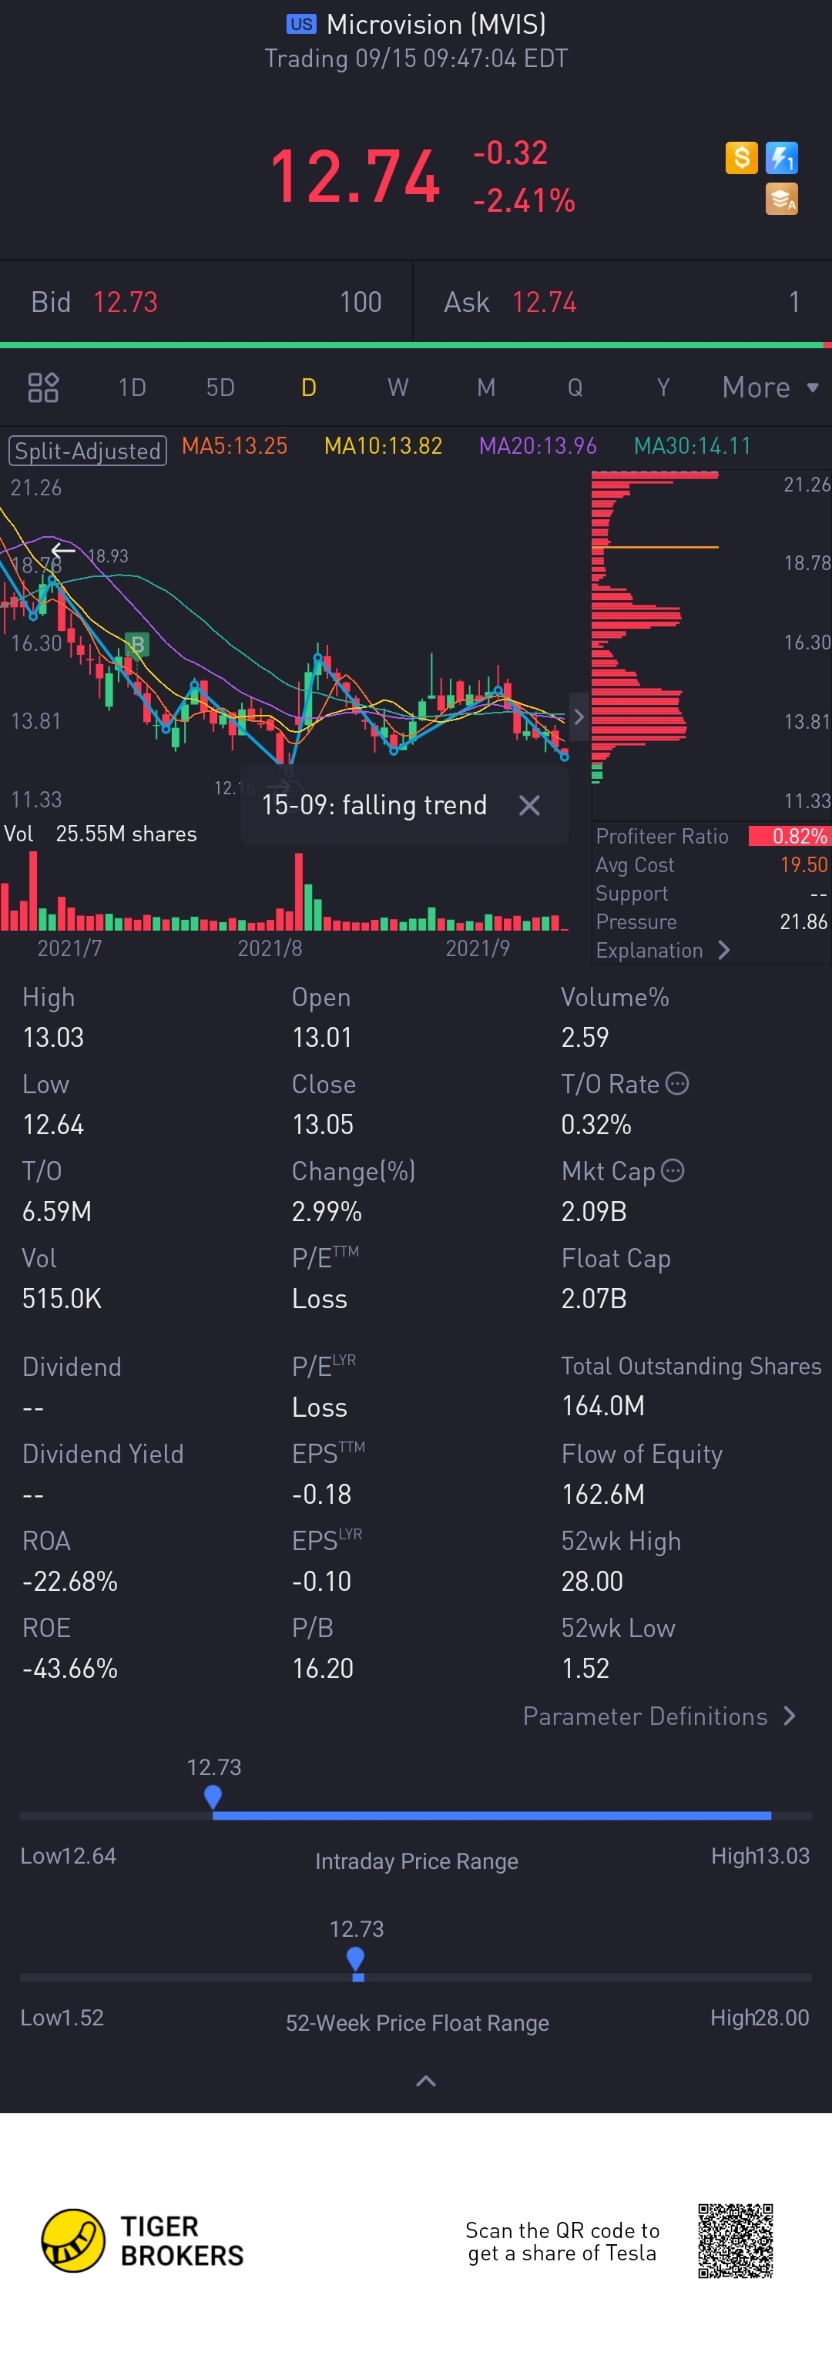Viewport: 832px width, 2369px height.
Task: Tap the Microvision (MVIS) title
Action: click(436, 24)
